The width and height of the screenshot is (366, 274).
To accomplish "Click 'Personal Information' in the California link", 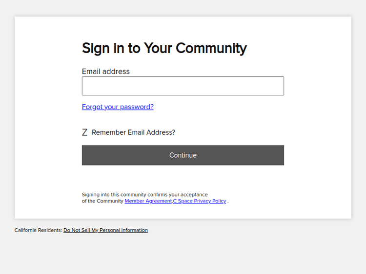I will pyautogui.click(x=125, y=230).
